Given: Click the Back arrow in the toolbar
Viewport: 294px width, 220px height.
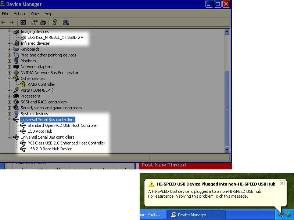Looking at the screenshot, I should 3,22.
